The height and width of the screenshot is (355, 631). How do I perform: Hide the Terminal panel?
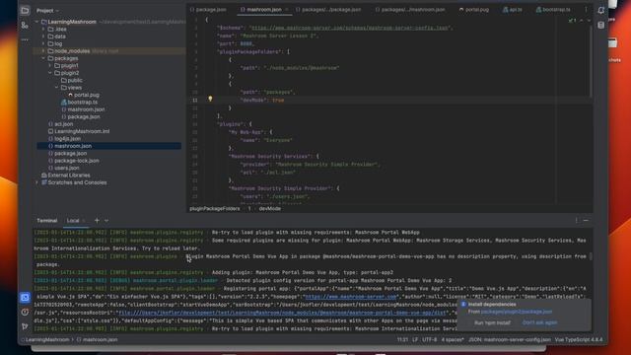click(586, 220)
